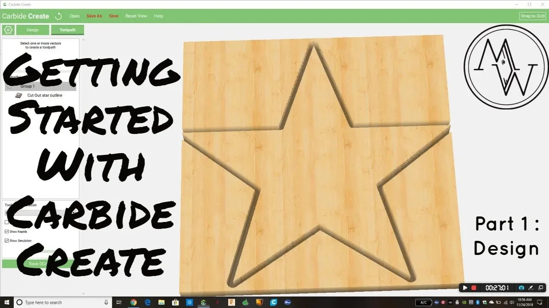This screenshot has width=549, height=308.
Task: Open the orange F app in taskbar
Action: click(x=232, y=302)
